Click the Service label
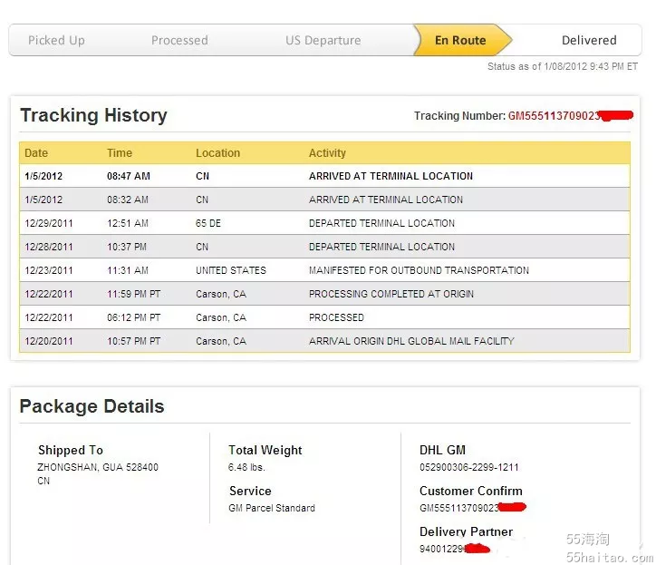The height and width of the screenshot is (565, 656). (x=250, y=491)
